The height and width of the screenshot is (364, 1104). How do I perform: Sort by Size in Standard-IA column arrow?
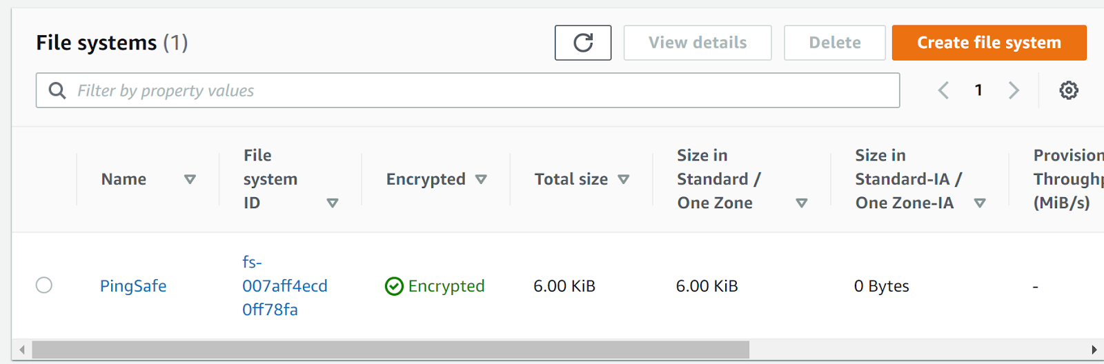point(979,203)
